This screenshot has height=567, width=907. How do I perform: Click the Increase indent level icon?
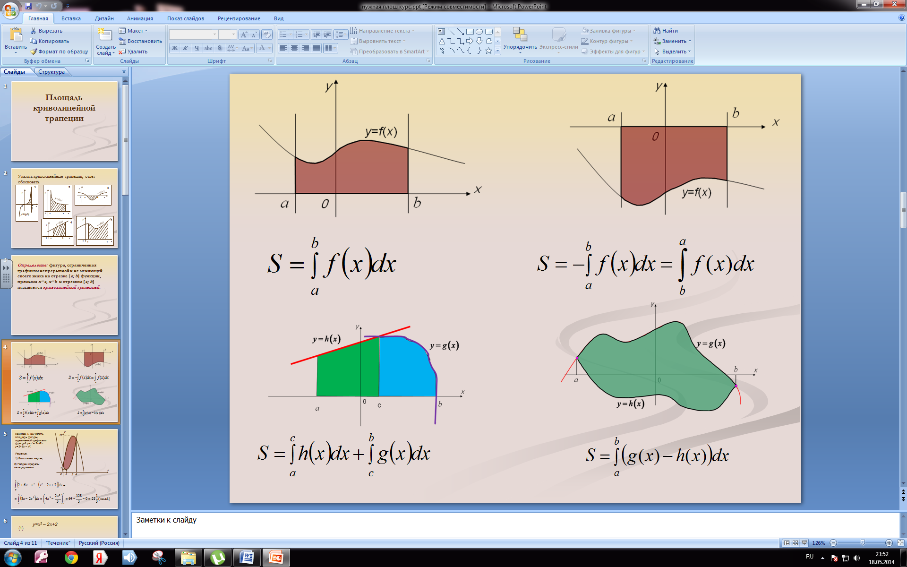327,34
